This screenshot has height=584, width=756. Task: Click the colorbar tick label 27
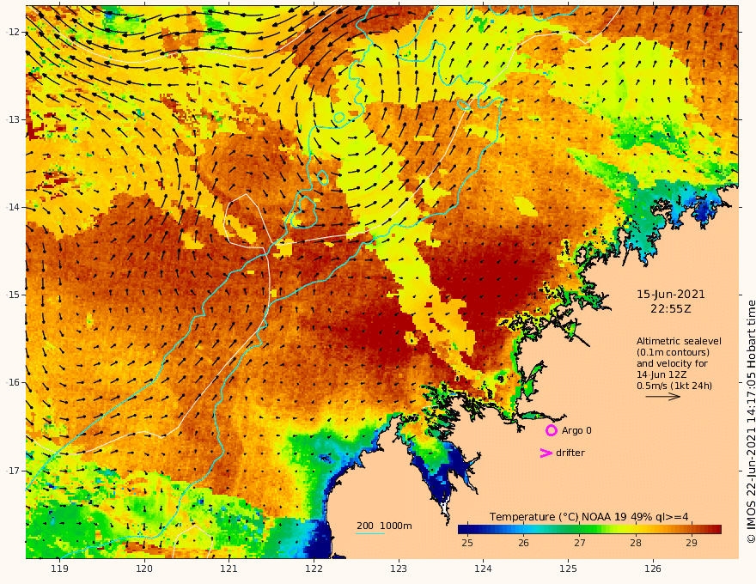pyautogui.click(x=580, y=543)
